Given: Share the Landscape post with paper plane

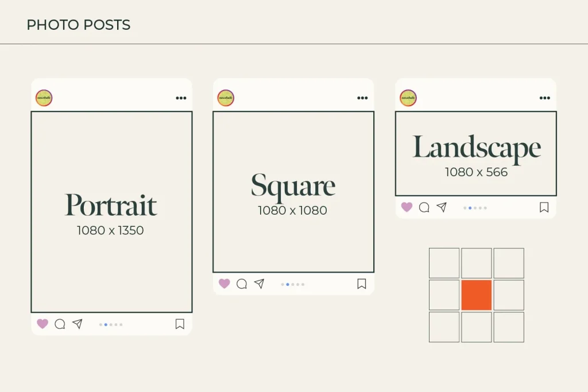Looking at the screenshot, I should [x=442, y=207].
